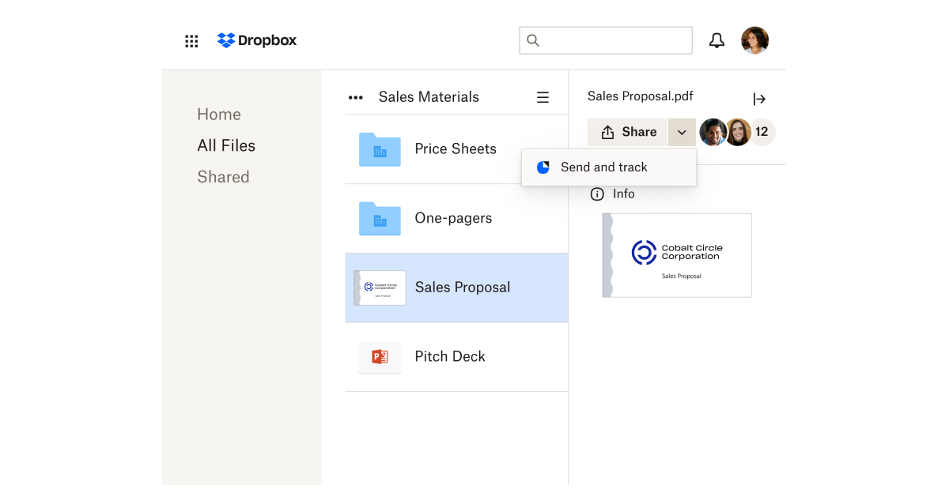This screenshot has width=949, height=496.
Task: Expand the Share dropdown chevron
Action: click(682, 132)
